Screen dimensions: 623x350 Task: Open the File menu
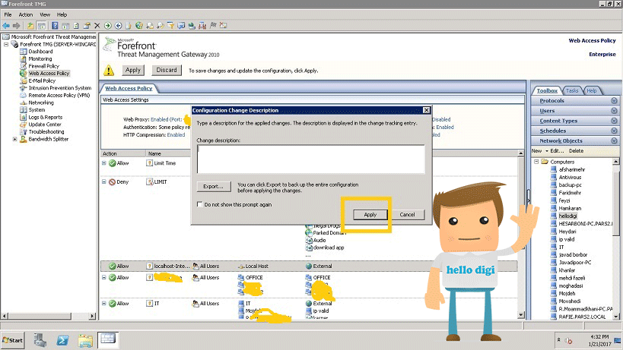(x=8, y=14)
